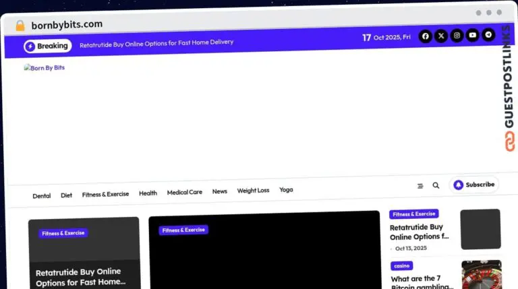Screen dimensions: 518x289
Task: Open the Yoga menu item
Action: (286, 190)
